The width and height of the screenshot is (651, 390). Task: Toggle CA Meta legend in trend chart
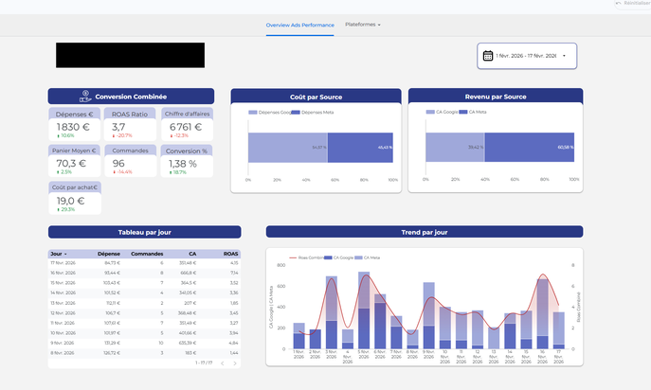coord(370,257)
